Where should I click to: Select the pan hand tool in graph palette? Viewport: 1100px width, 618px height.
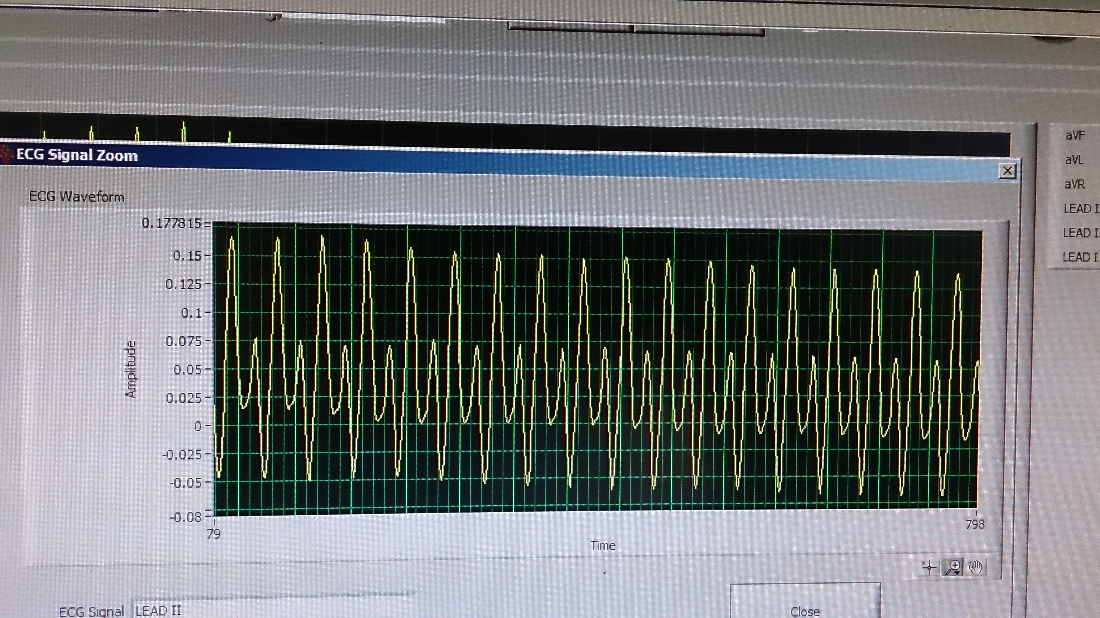pos(975,567)
